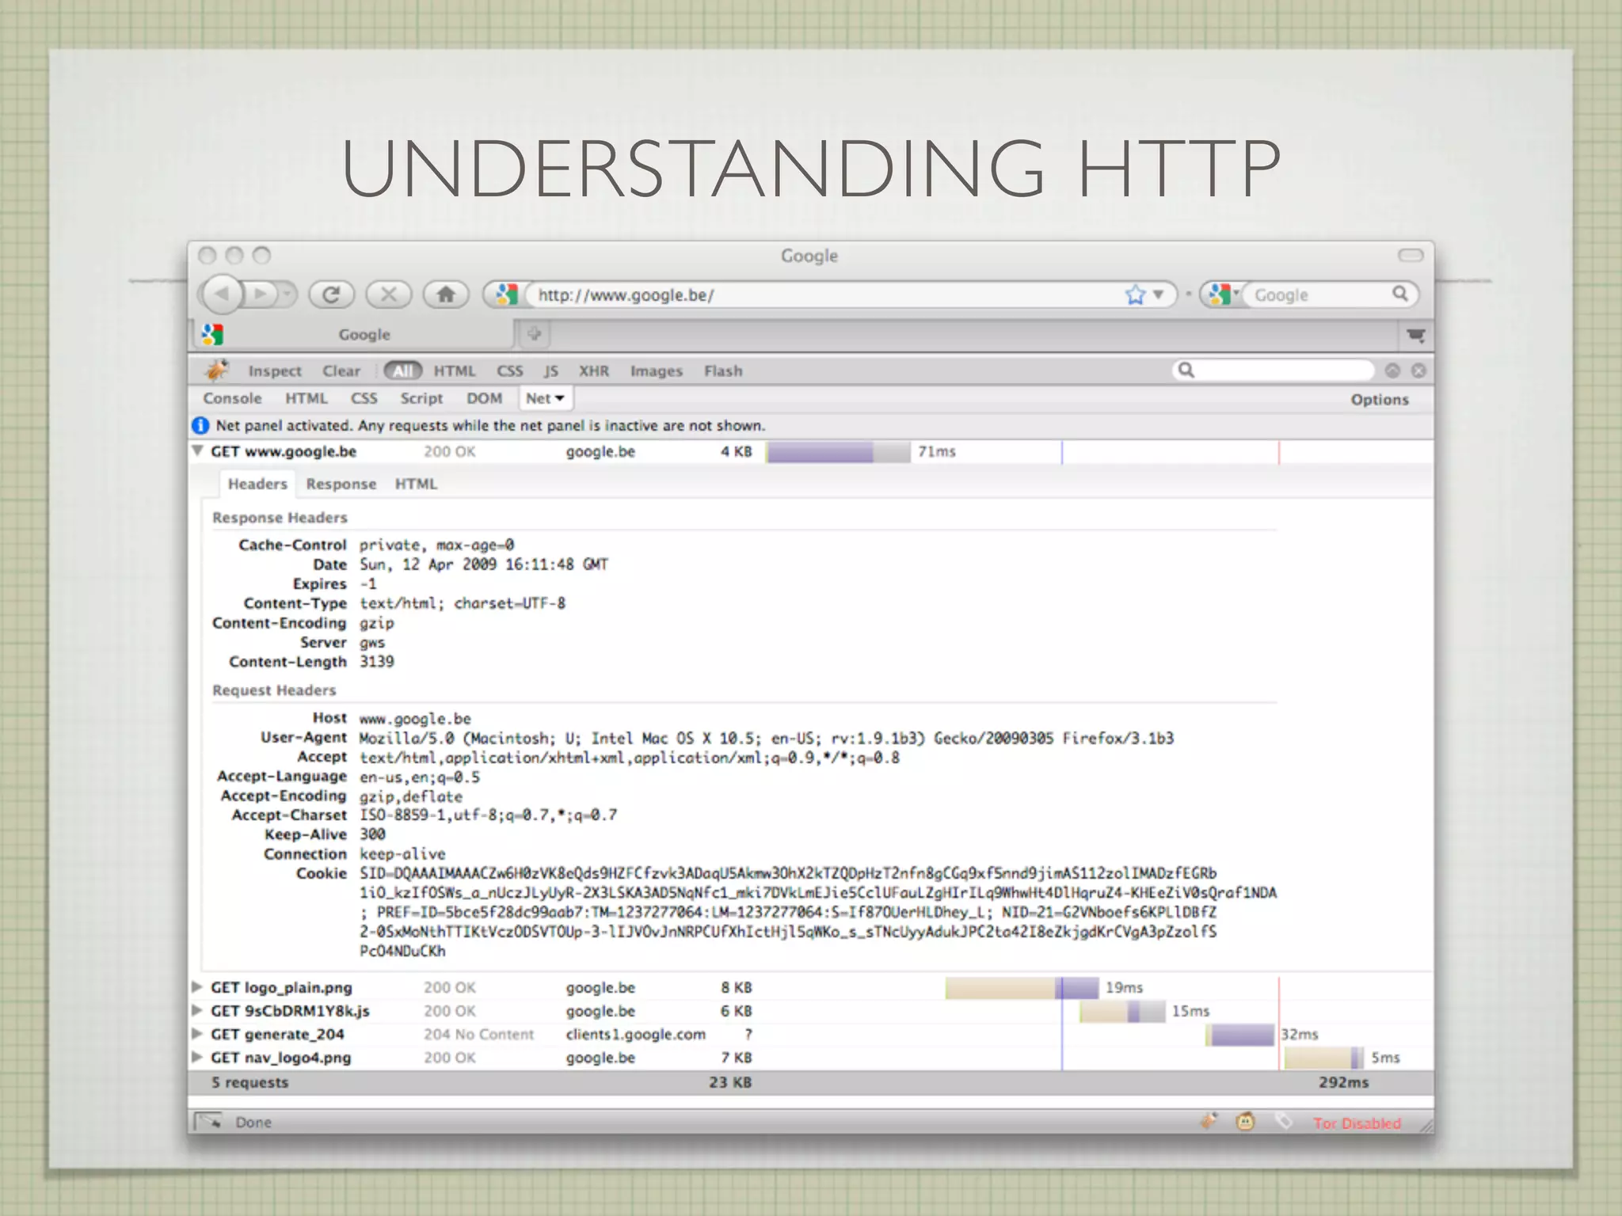Open the Response tab of the request

tap(341, 484)
